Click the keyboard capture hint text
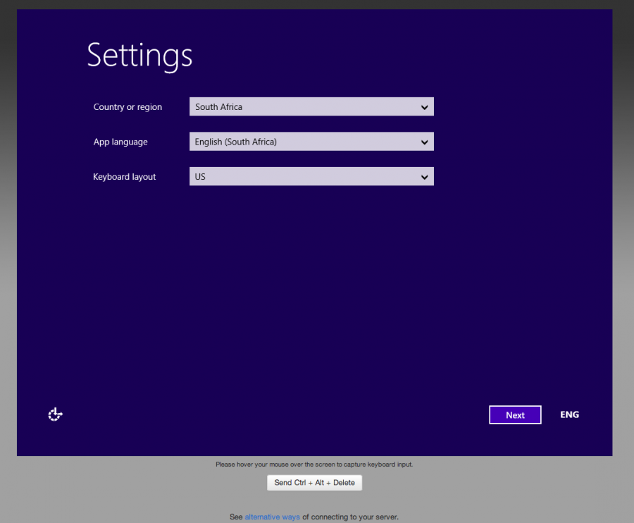Viewport: 634px width, 523px height. point(314,464)
